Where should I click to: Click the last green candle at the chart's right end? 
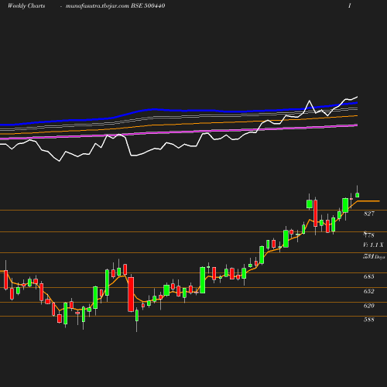click(x=358, y=195)
